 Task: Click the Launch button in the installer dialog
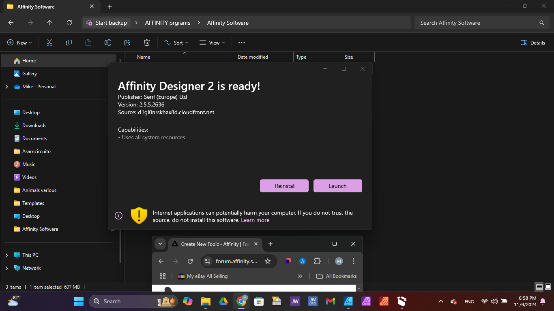338,186
